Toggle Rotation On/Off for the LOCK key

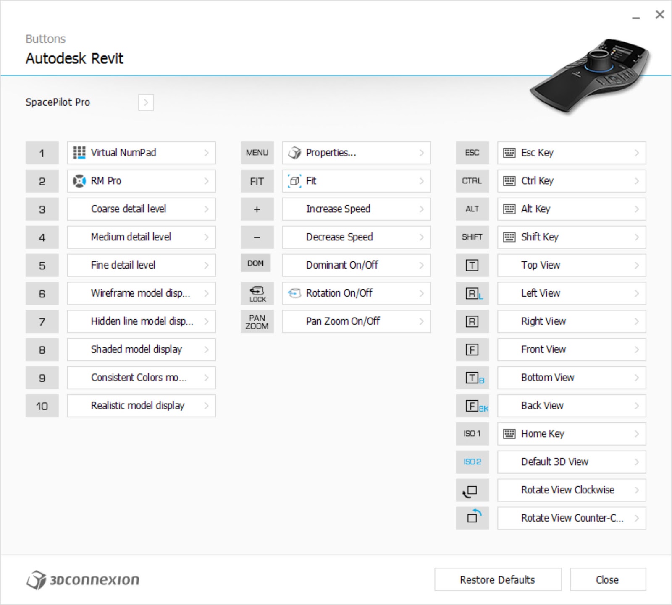tap(356, 293)
